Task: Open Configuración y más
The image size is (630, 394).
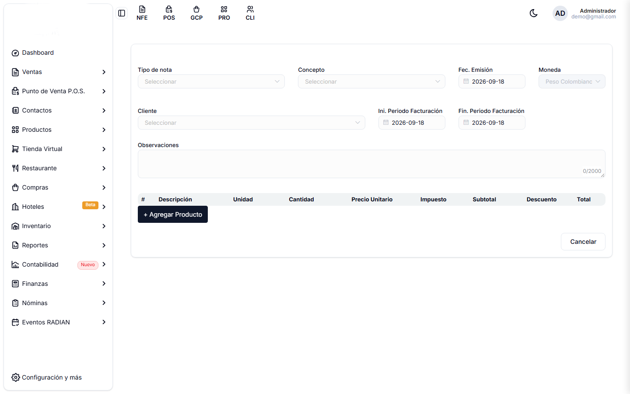Action: pos(47,377)
